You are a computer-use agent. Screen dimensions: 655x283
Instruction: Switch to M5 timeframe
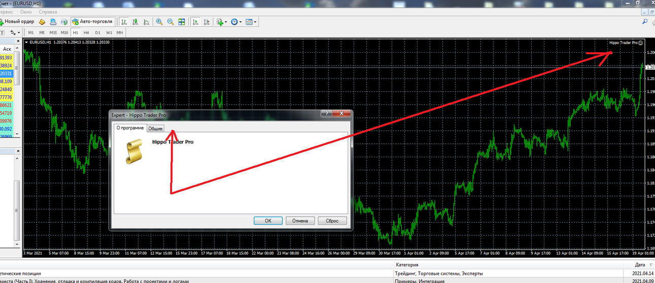click(42, 32)
